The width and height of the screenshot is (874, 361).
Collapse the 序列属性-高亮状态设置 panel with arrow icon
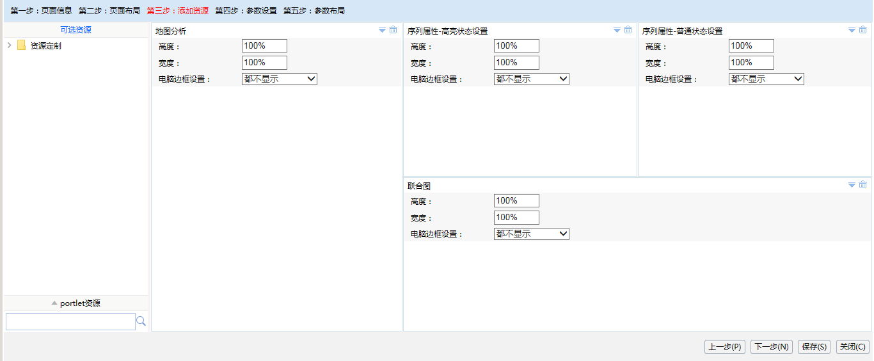pyautogui.click(x=617, y=30)
